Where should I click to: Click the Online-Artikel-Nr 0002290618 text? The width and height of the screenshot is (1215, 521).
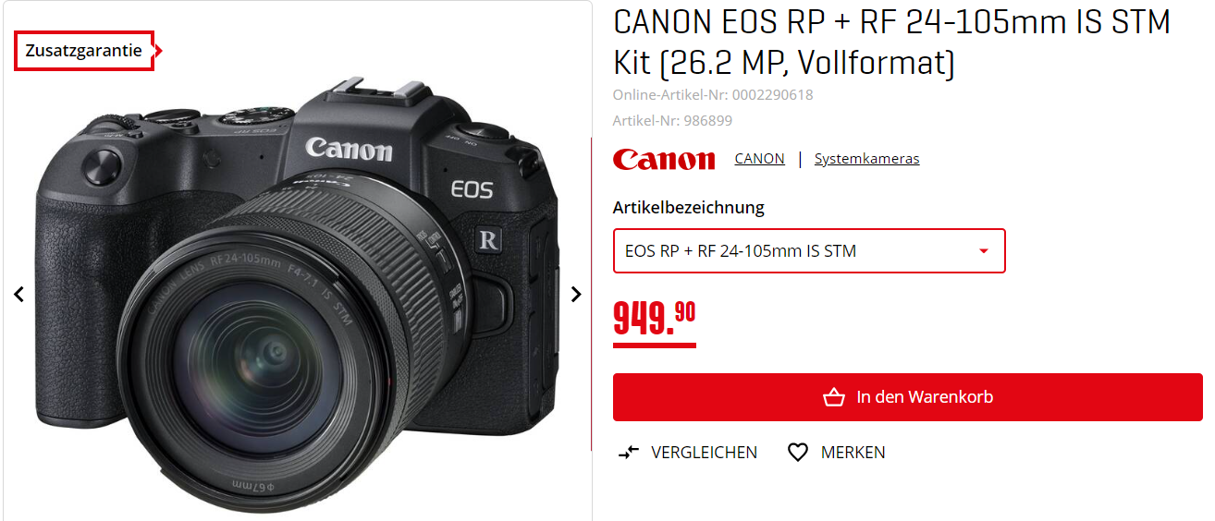pos(713,94)
